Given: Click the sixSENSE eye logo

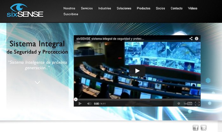Looking at the screenshot, I should pyautogui.click(x=25, y=10).
